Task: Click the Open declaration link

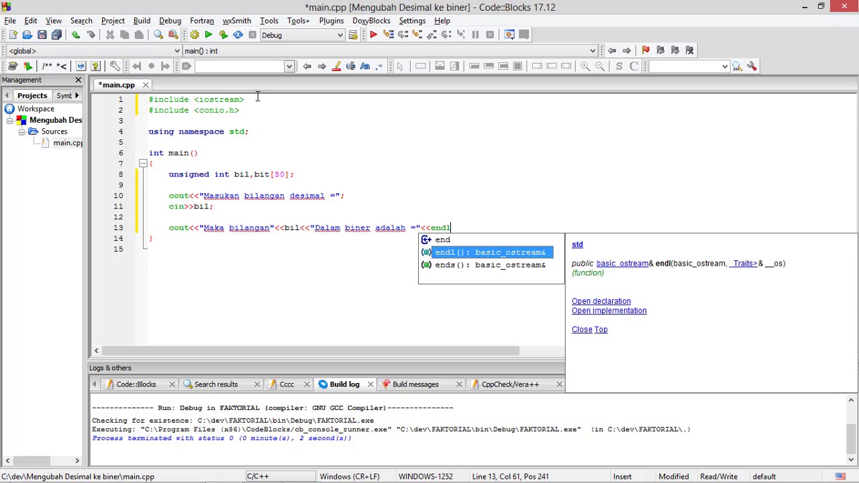Action: 601,301
